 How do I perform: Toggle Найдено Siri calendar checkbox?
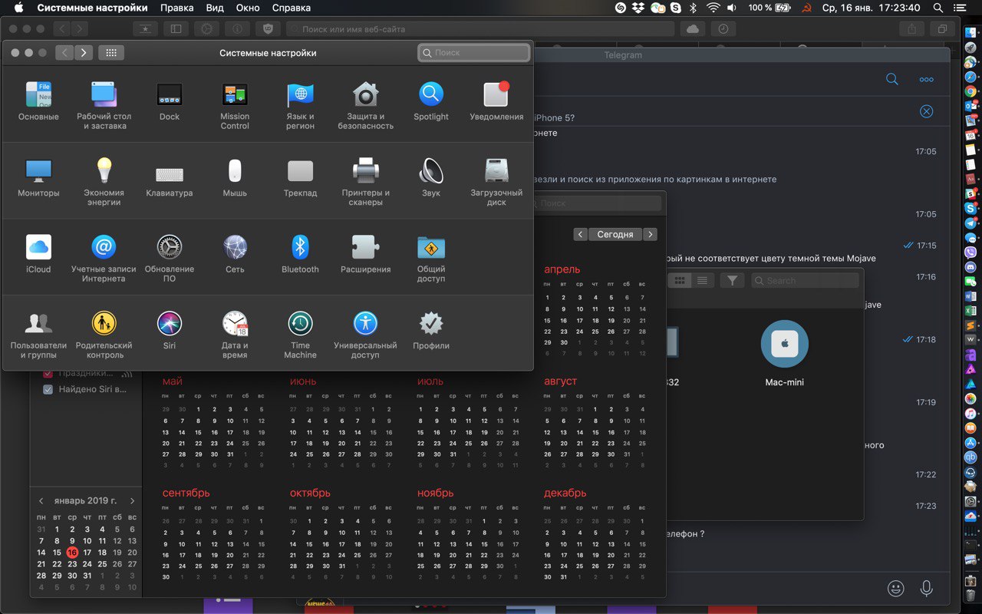coord(48,389)
